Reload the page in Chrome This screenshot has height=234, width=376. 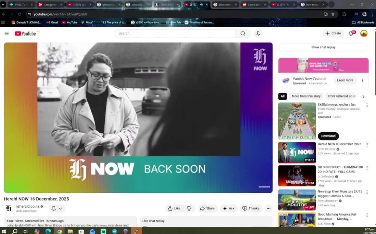click(20, 14)
